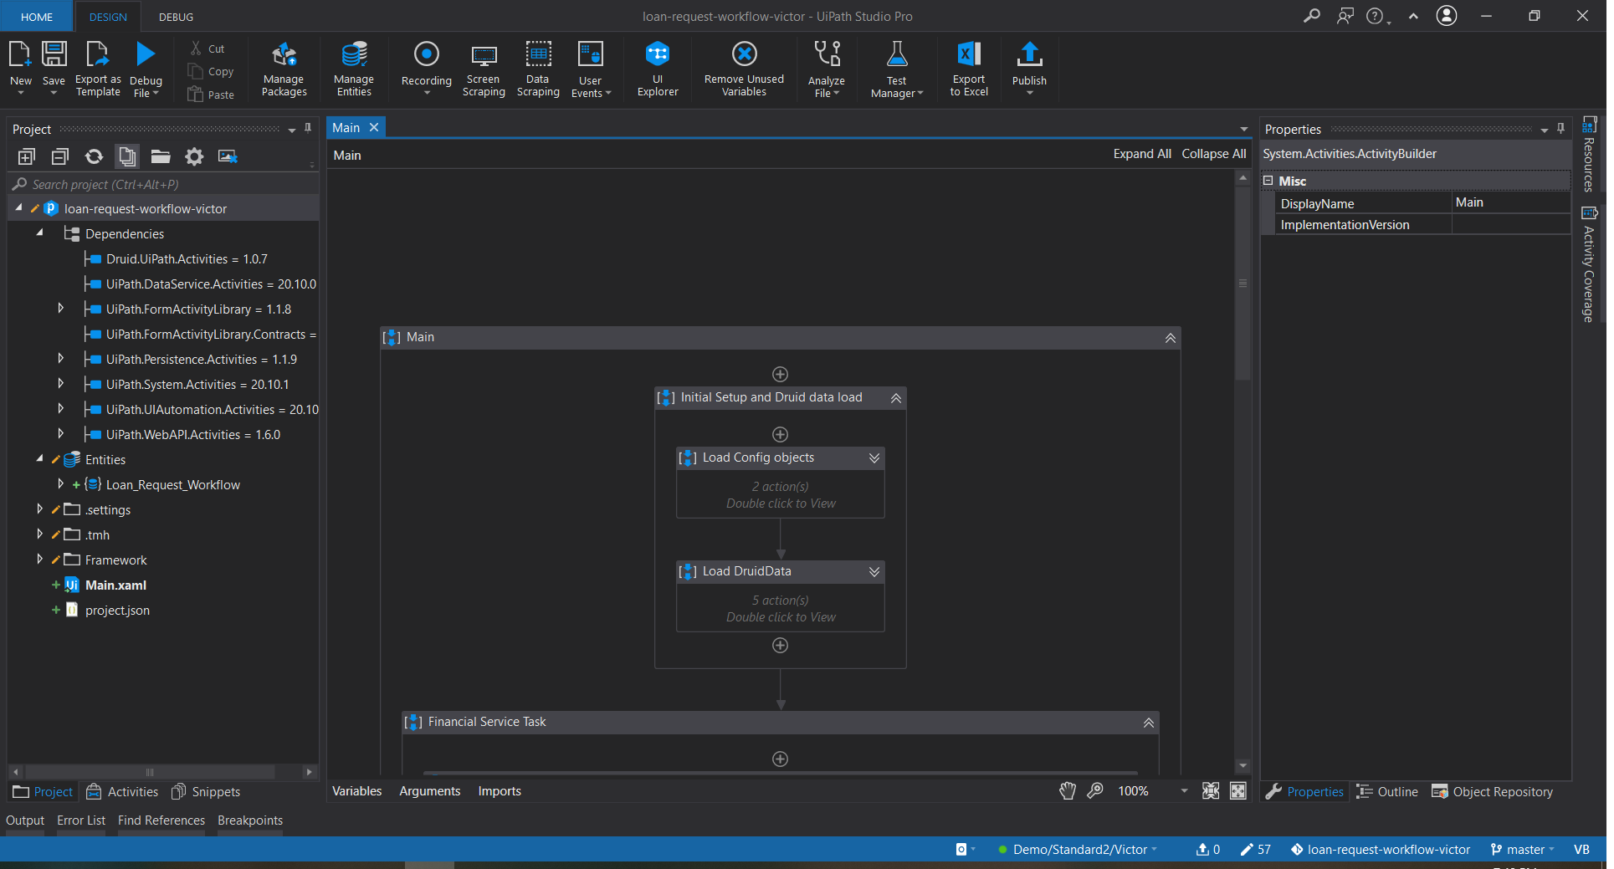Screen dimensions: 1614x869
Task: Expand the Framework folder
Action: [x=39, y=560]
